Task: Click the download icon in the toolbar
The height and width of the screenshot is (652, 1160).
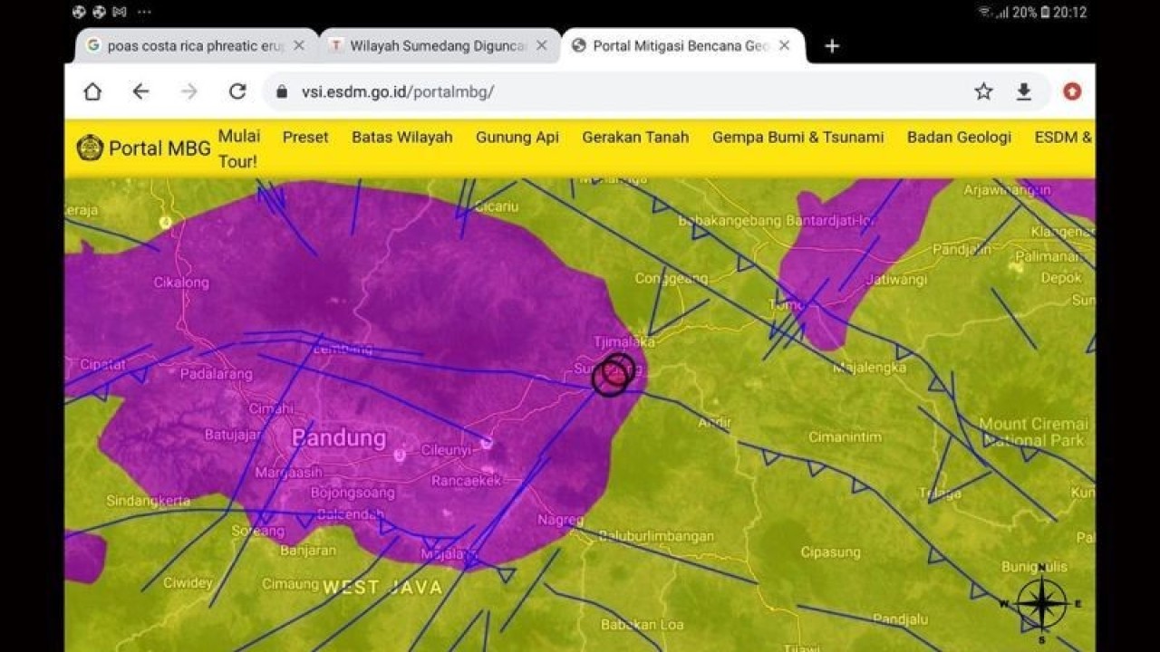Action: pos(1025,91)
